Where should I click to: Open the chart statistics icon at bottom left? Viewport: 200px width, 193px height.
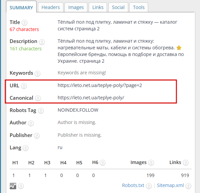click(x=13, y=186)
